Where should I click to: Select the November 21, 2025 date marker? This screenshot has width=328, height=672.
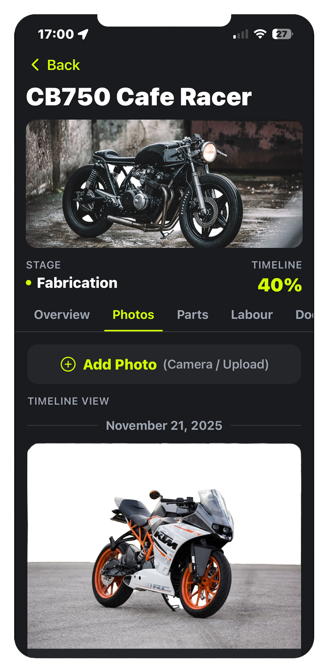[x=164, y=426]
